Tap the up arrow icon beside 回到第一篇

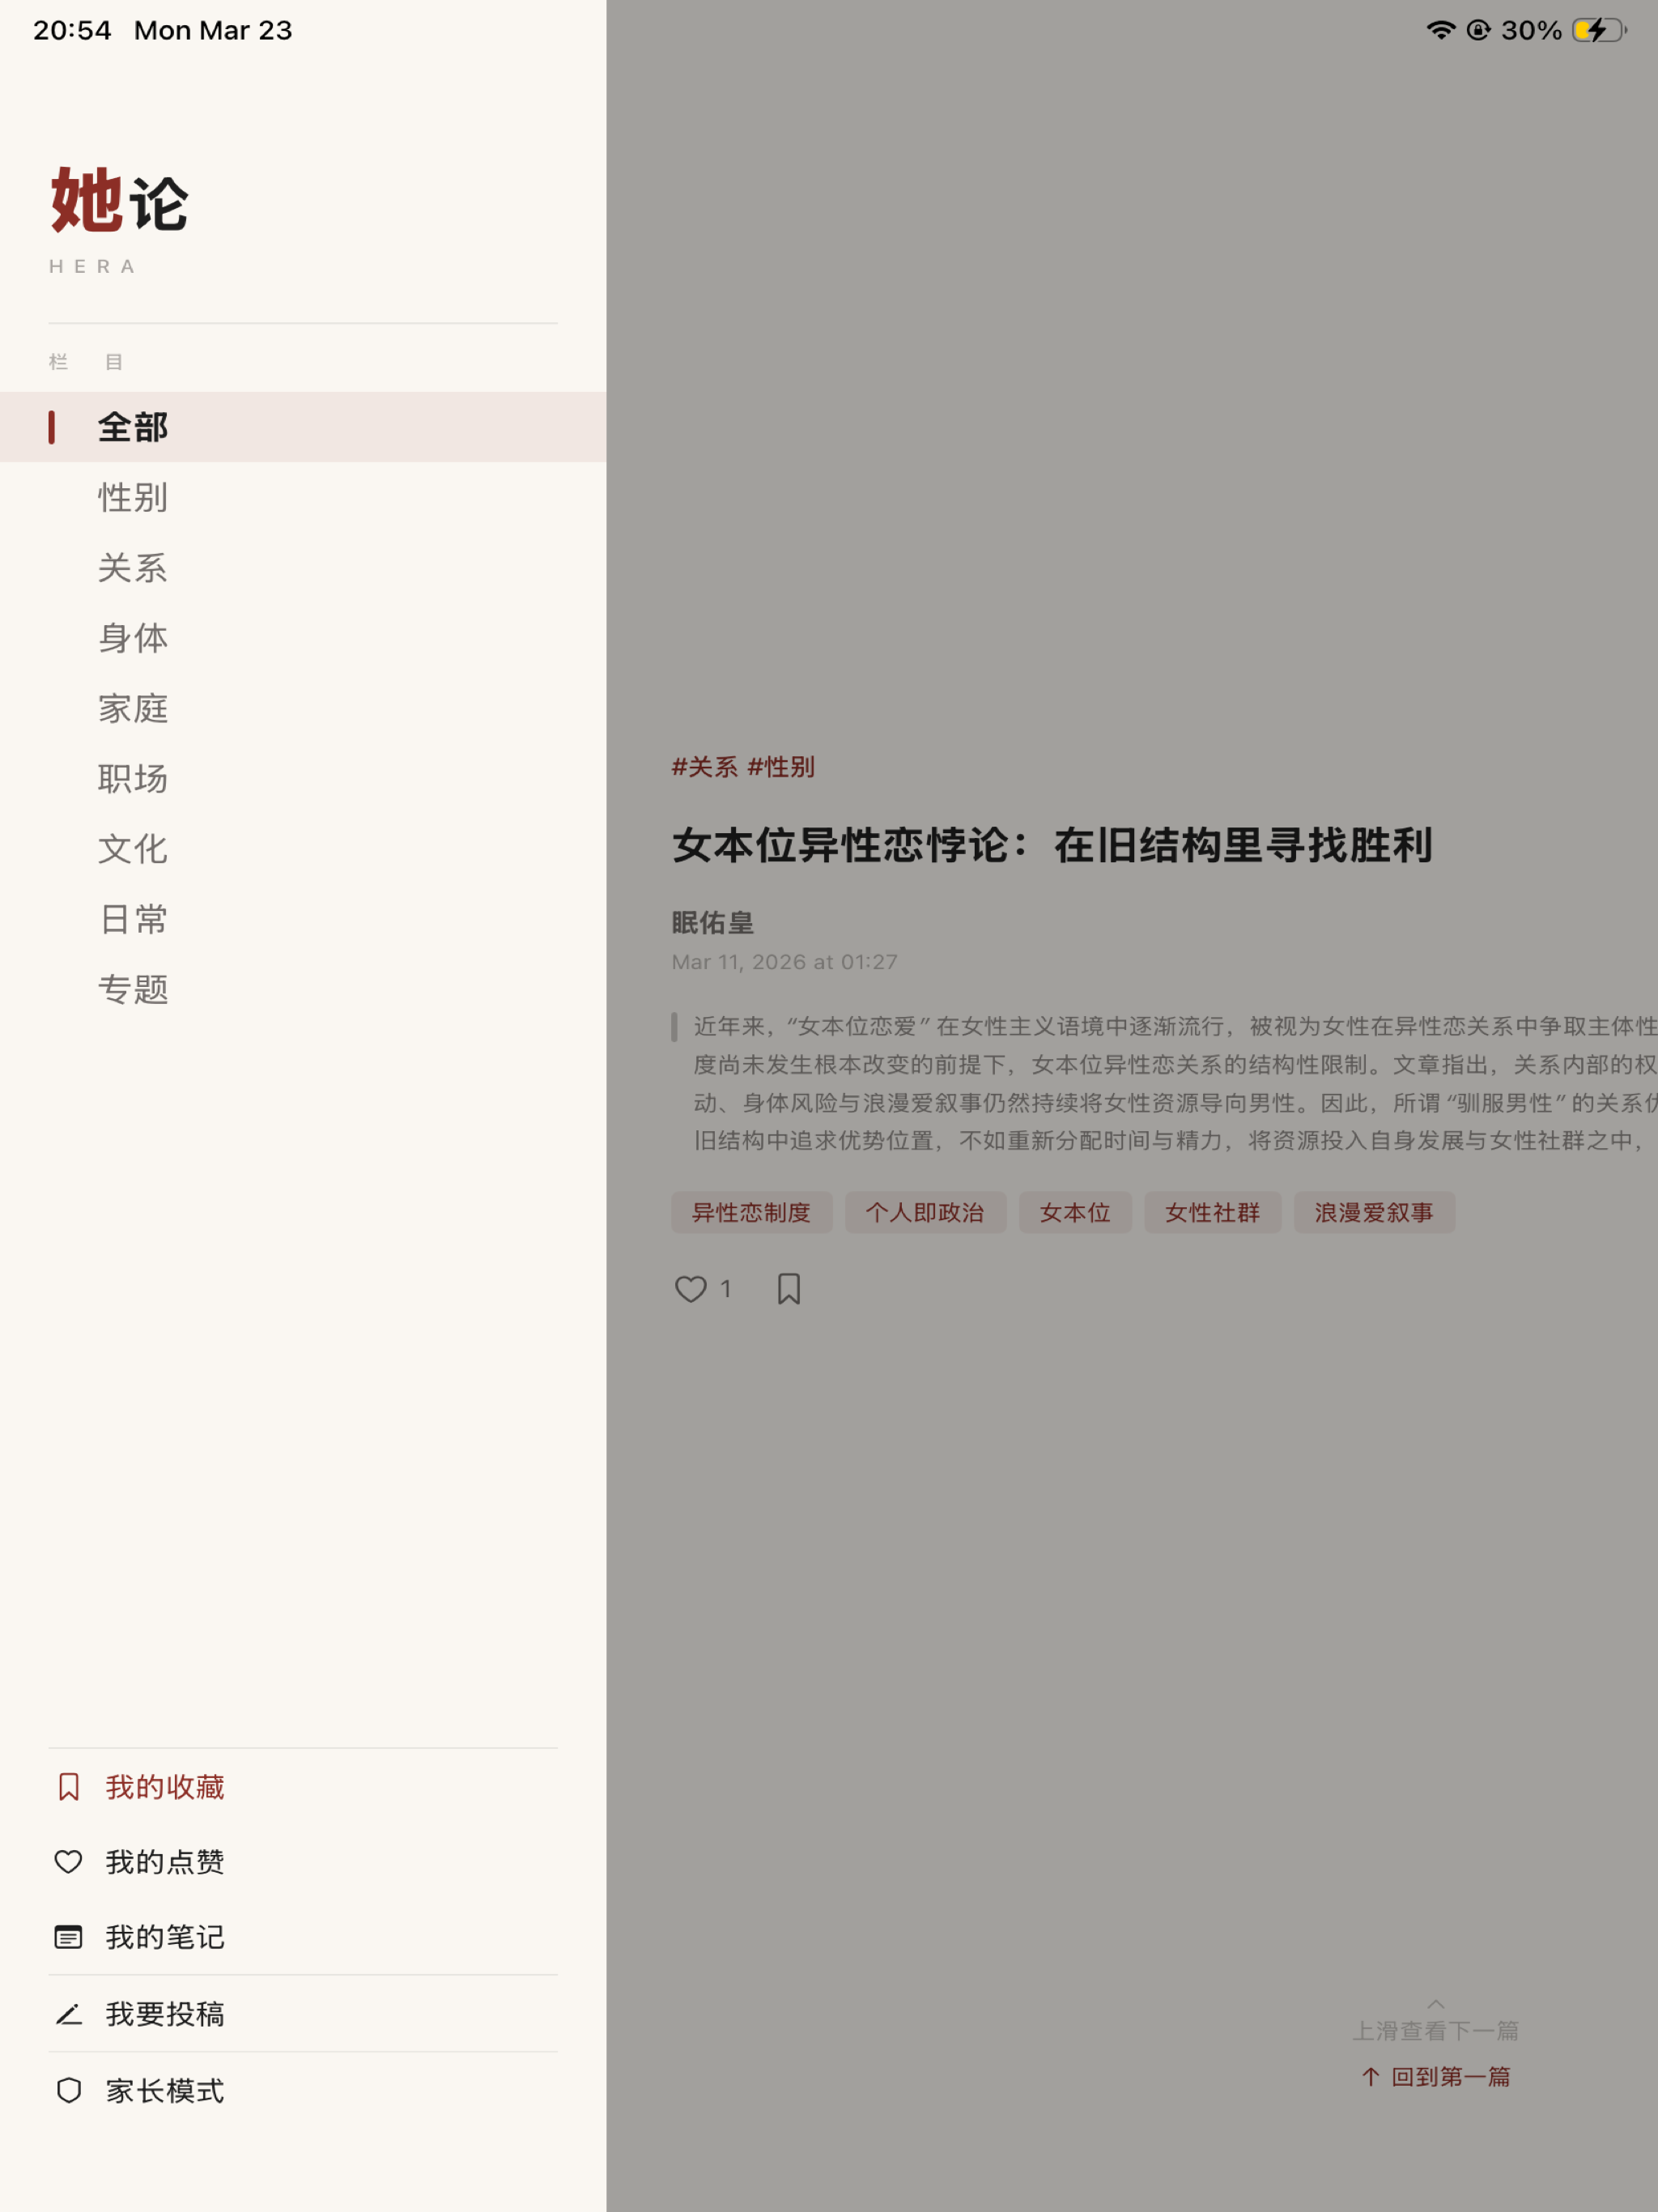(x=1371, y=2077)
